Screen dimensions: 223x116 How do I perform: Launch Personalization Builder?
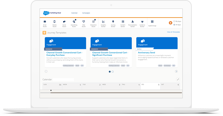[x=132, y=24]
